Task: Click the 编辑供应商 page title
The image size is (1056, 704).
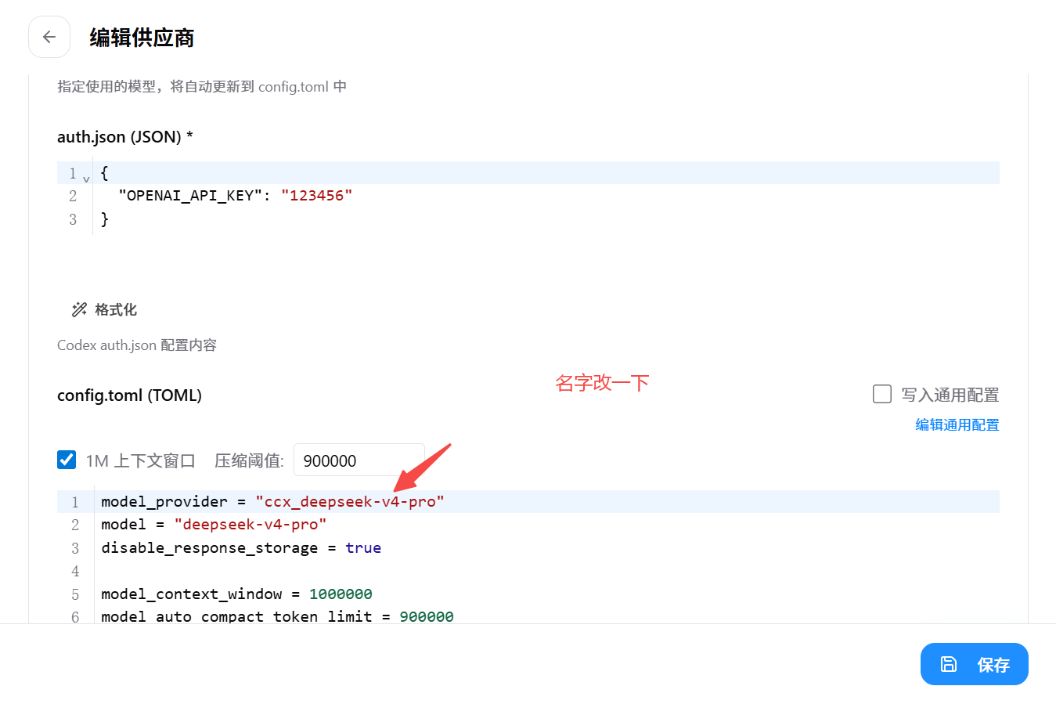Action: pos(142,38)
